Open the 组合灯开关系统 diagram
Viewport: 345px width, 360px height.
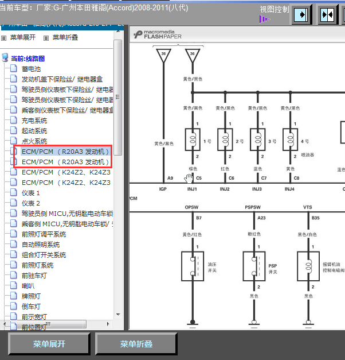[44, 255]
